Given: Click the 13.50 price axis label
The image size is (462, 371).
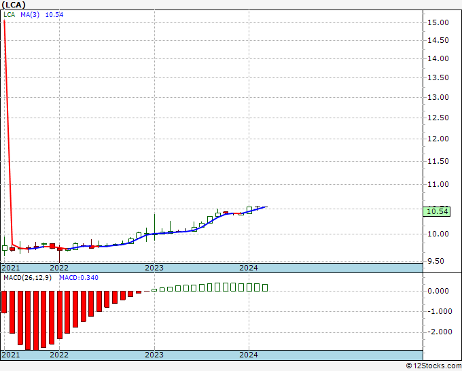Looking at the screenshot, I should 438,77.
